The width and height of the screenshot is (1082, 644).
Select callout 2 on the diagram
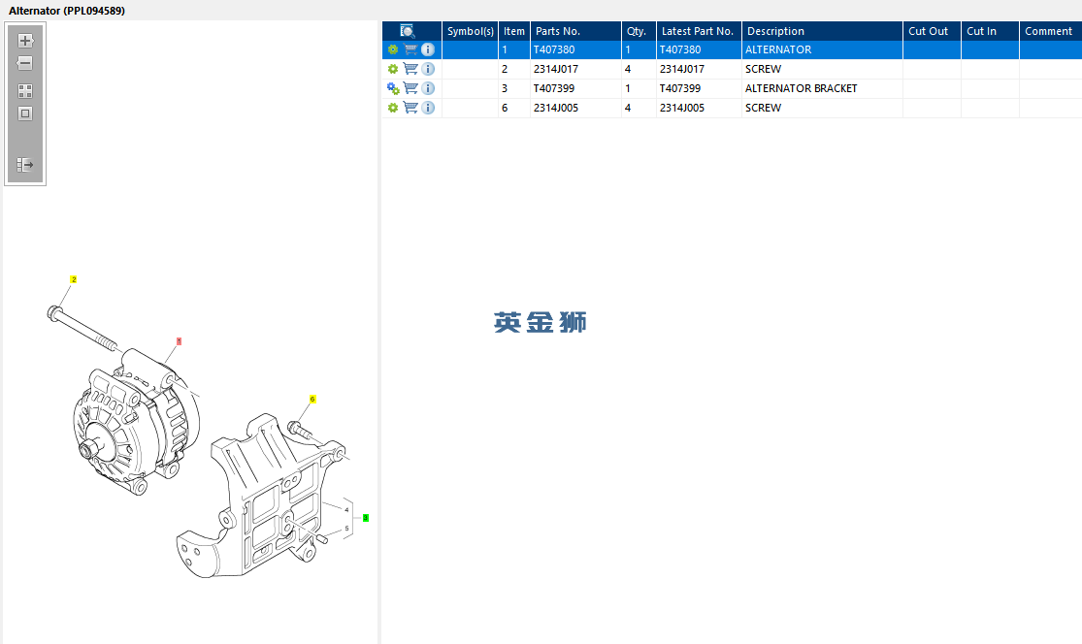tap(74, 279)
